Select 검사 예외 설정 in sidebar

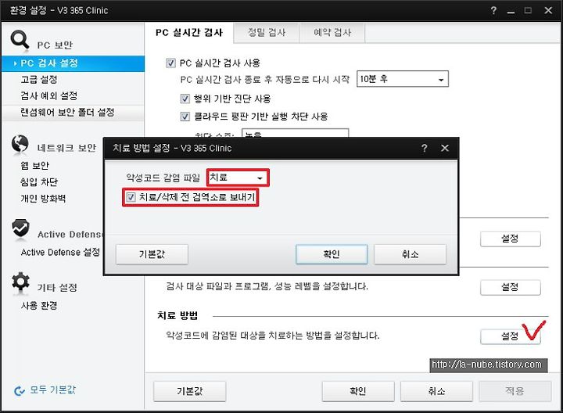click(x=48, y=96)
